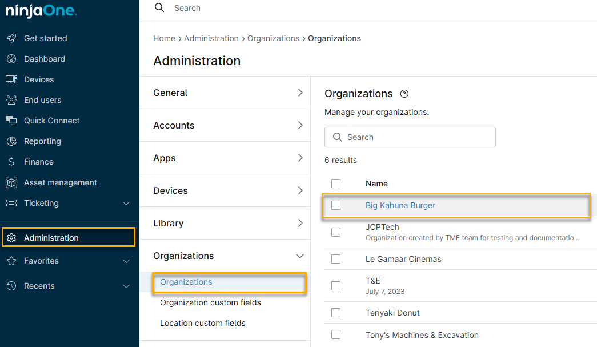Click the Reporting pie chart icon
The image size is (597, 347).
[x=11, y=141]
